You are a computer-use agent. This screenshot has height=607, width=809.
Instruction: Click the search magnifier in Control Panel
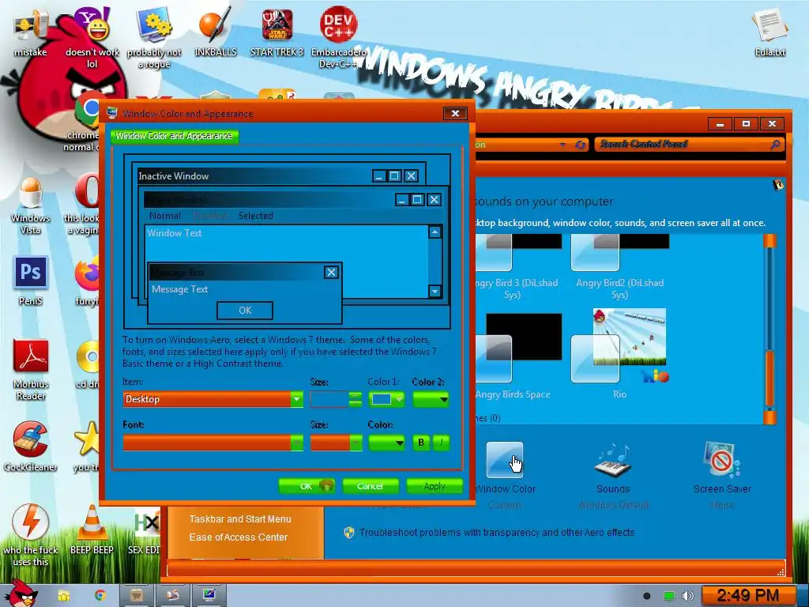coord(774,145)
